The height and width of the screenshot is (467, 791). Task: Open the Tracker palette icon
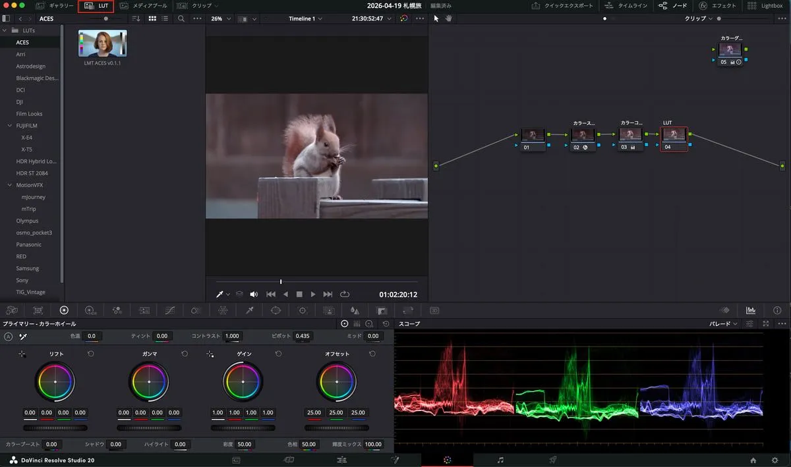pyautogui.click(x=303, y=310)
